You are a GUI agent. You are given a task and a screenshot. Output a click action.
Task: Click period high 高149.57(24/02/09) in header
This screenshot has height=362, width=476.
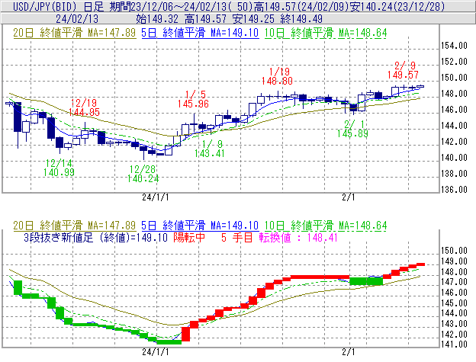(x=302, y=6)
